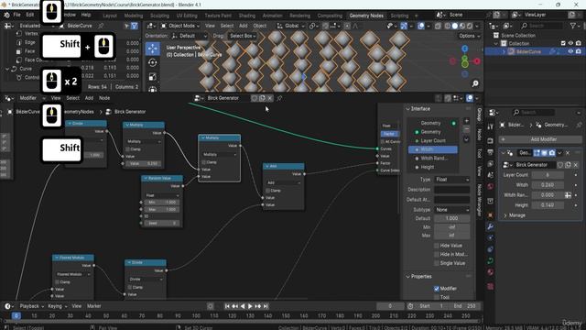Unlink the Birck Generator node group in the node editor header
Screen dimensions: 586x330
coord(270,98)
